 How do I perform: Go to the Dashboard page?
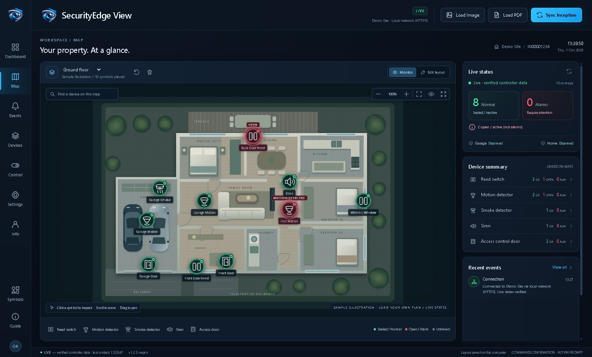click(15, 51)
